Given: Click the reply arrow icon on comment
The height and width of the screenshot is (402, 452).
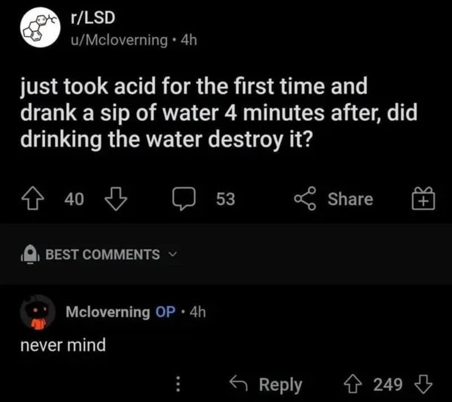Looking at the screenshot, I should tap(238, 383).
